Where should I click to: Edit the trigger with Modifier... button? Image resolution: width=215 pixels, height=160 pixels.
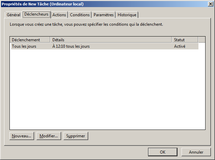click(x=48, y=136)
